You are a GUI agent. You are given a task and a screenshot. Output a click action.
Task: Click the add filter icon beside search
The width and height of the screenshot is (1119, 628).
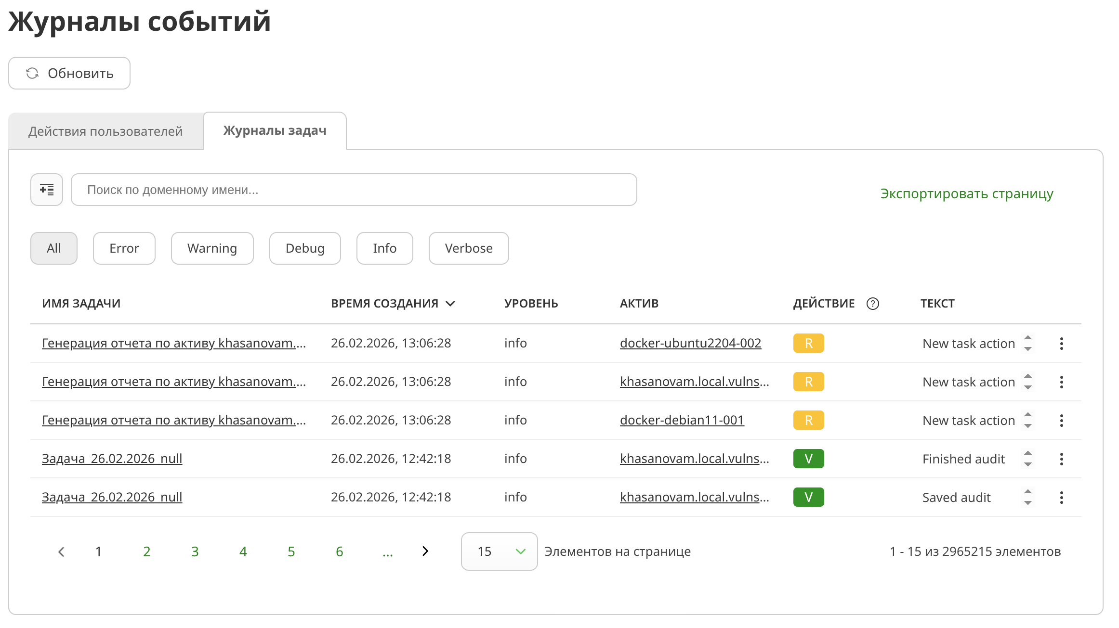coord(47,190)
